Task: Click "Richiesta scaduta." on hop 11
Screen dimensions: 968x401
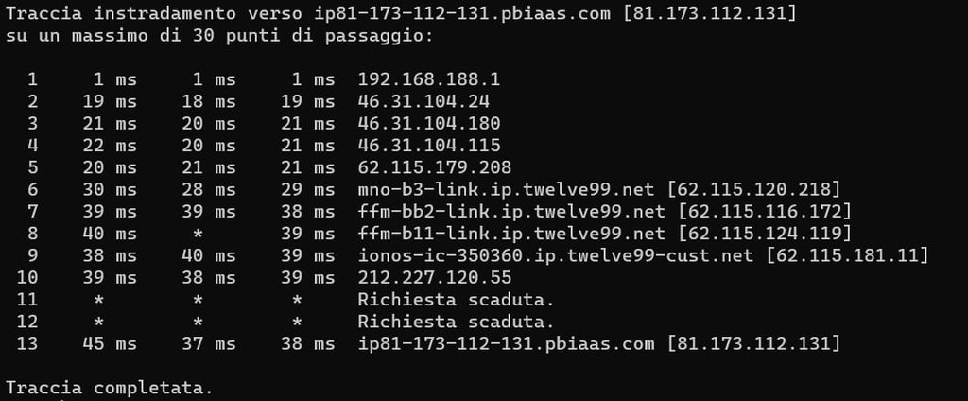Action: (456, 300)
